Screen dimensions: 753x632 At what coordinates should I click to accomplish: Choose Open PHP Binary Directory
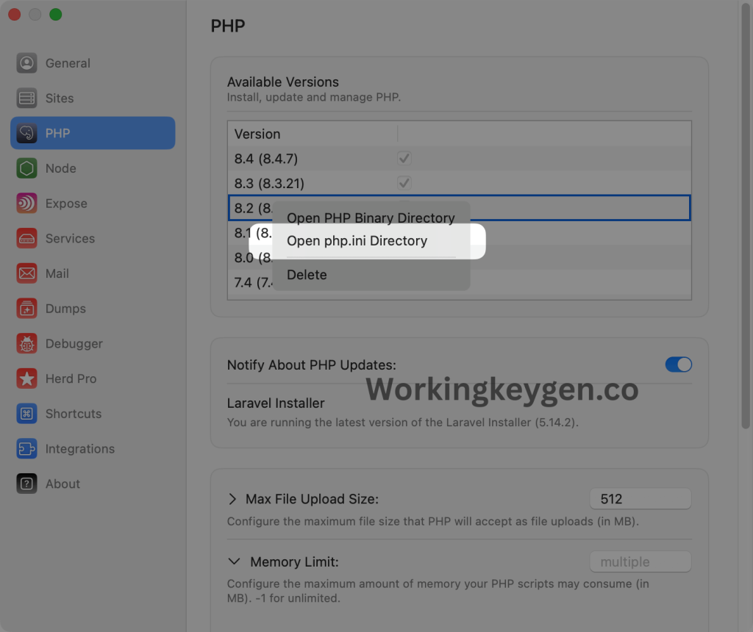(x=371, y=218)
